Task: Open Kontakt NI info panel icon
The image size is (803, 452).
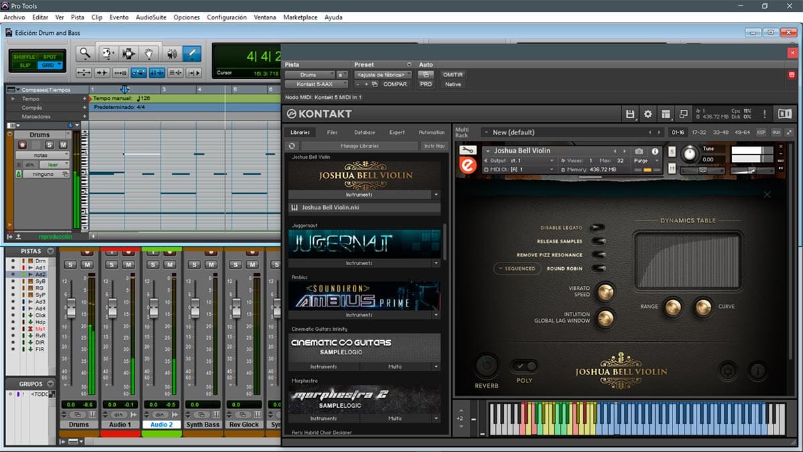Action: 785,115
